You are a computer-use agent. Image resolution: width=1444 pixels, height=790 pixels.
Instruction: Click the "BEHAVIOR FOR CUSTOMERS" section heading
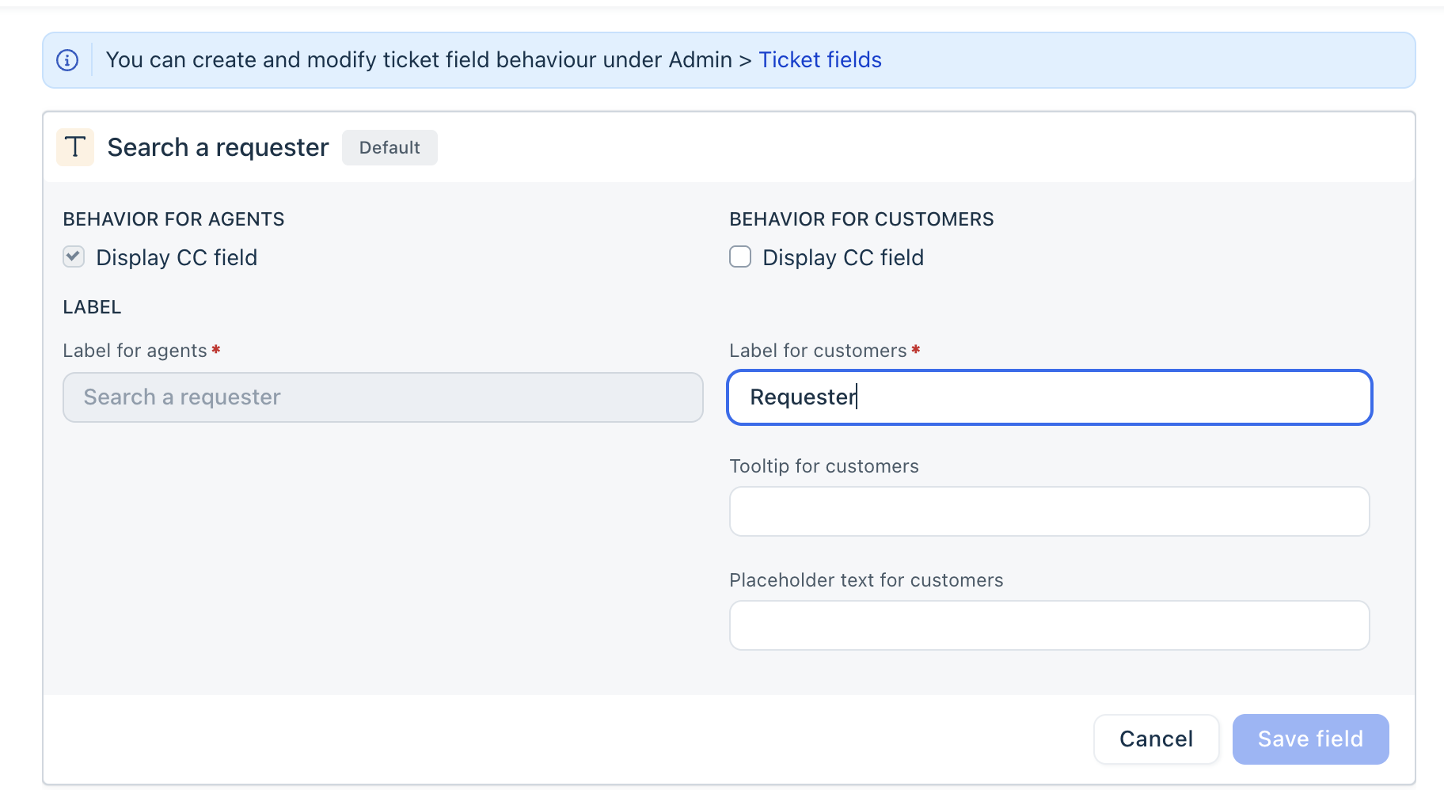click(861, 219)
